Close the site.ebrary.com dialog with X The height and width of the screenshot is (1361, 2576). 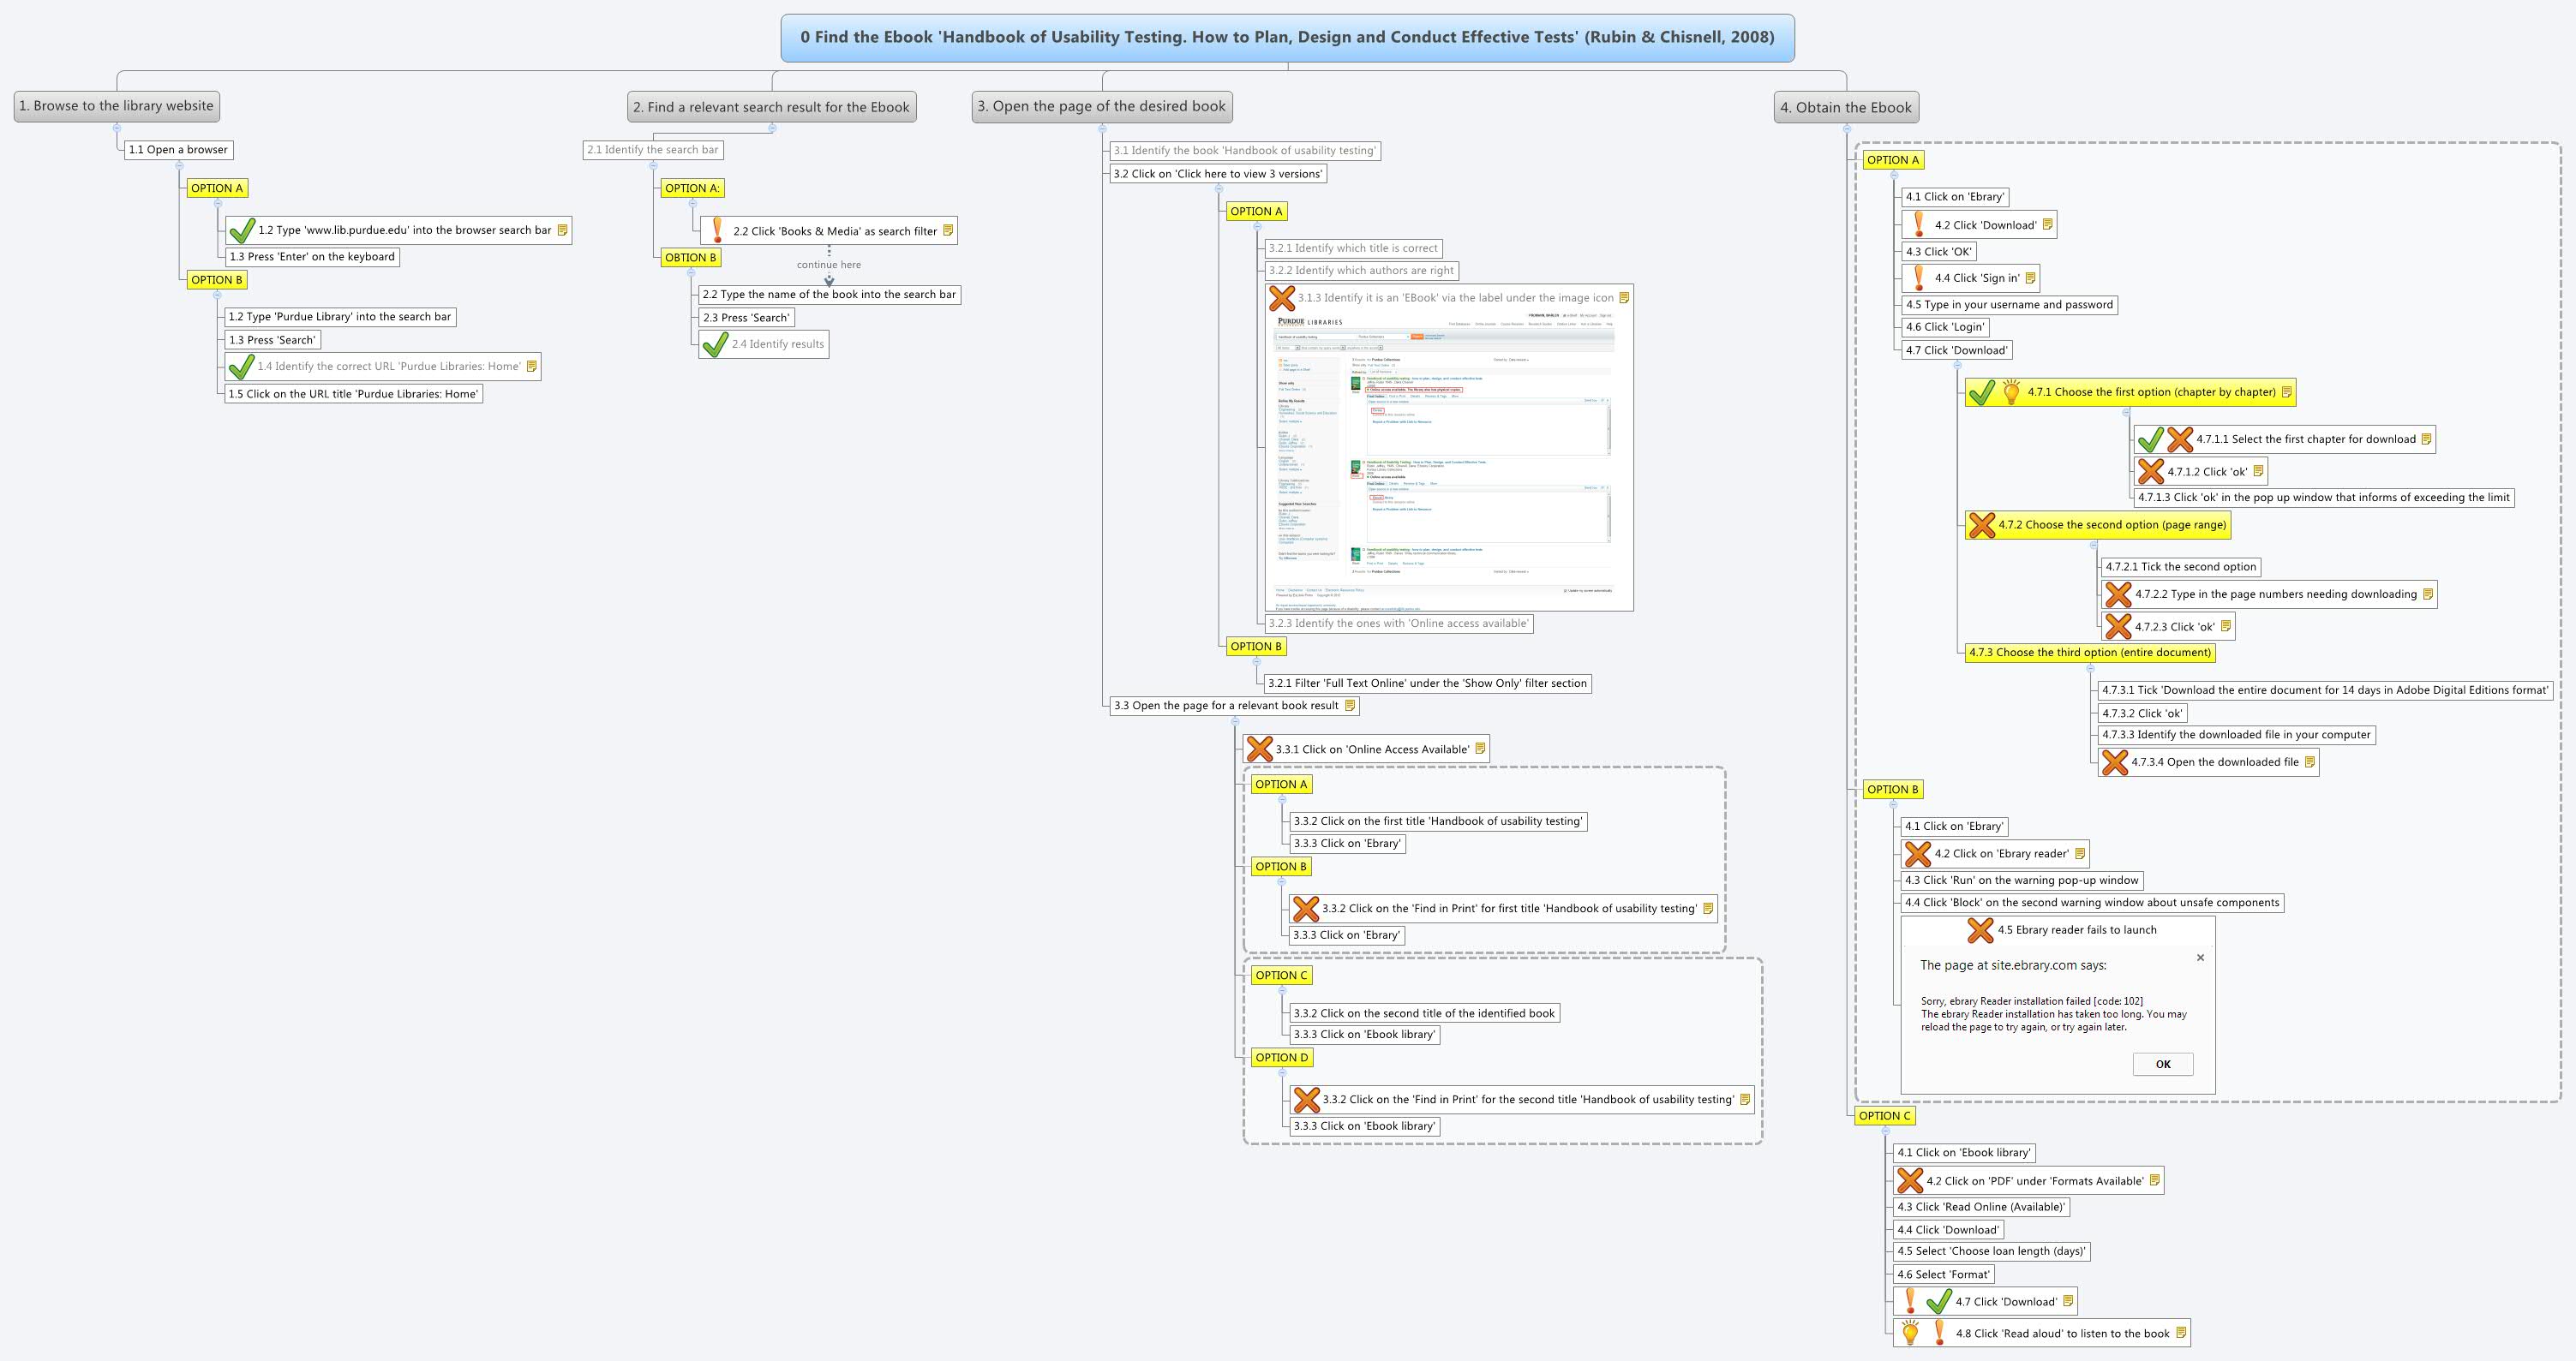click(x=2200, y=958)
